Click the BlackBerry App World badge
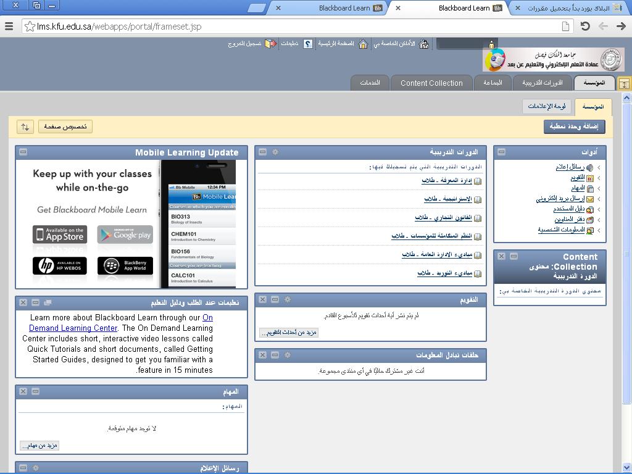The image size is (632, 474). tap(125, 265)
